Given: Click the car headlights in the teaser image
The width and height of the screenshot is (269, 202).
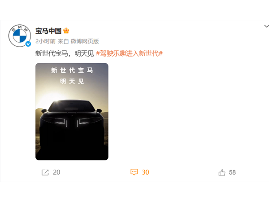Looking at the screenshot, I should click(x=72, y=122).
